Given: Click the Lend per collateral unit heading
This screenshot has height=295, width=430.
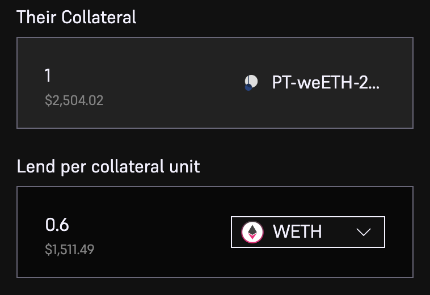Looking at the screenshot, I should point(108,166).
